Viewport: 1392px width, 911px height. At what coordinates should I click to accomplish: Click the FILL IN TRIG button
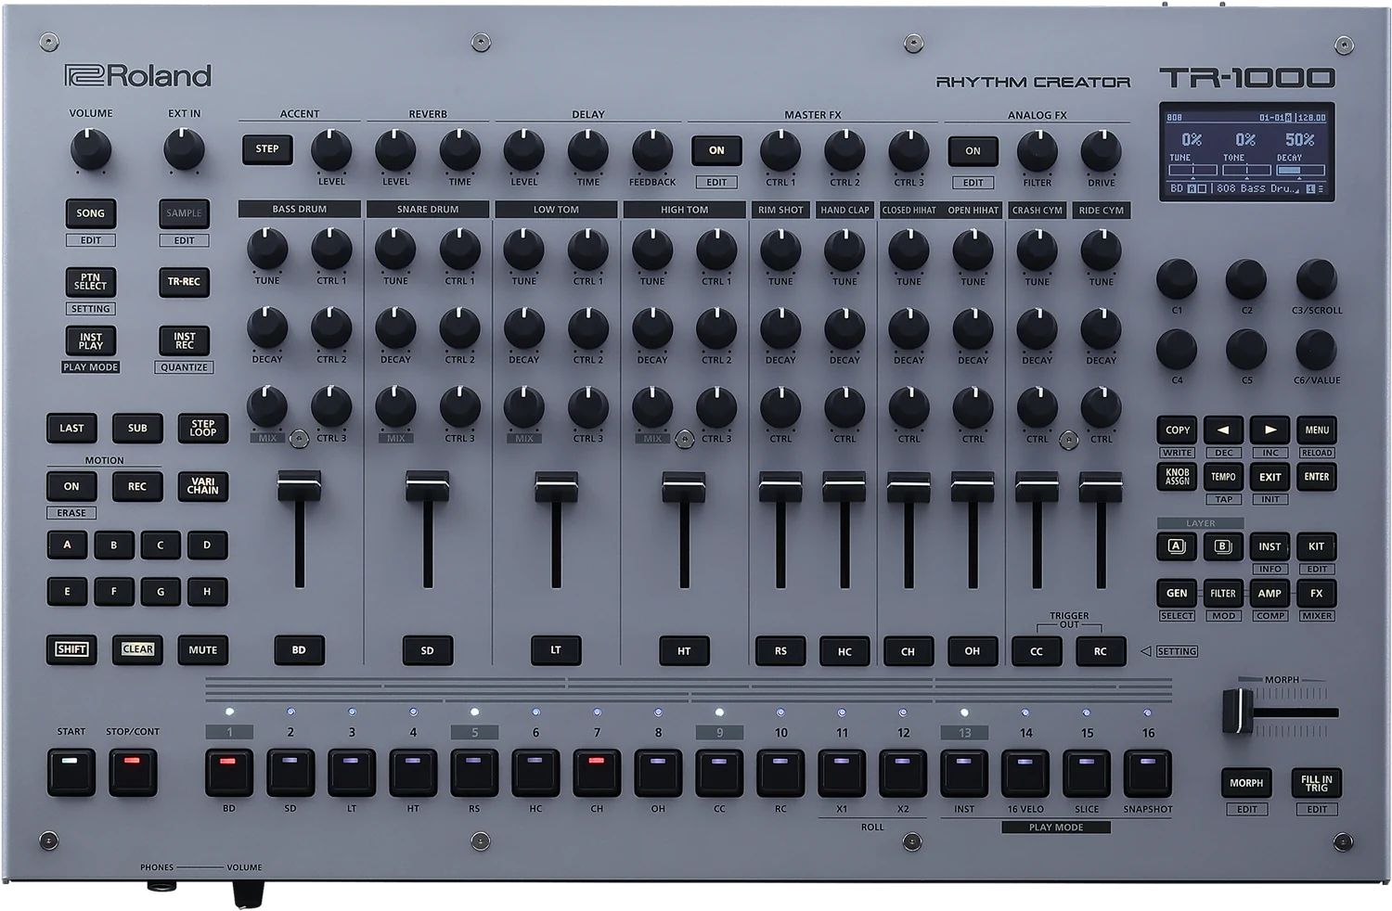pyautogui.click(x=1316, y=783)
